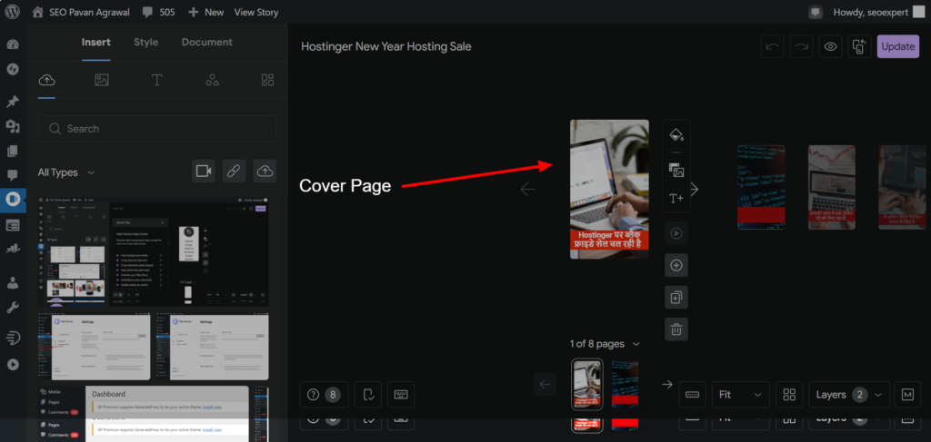
Task: Go to next page arrow beside the canvas
Action: point(694,190)
